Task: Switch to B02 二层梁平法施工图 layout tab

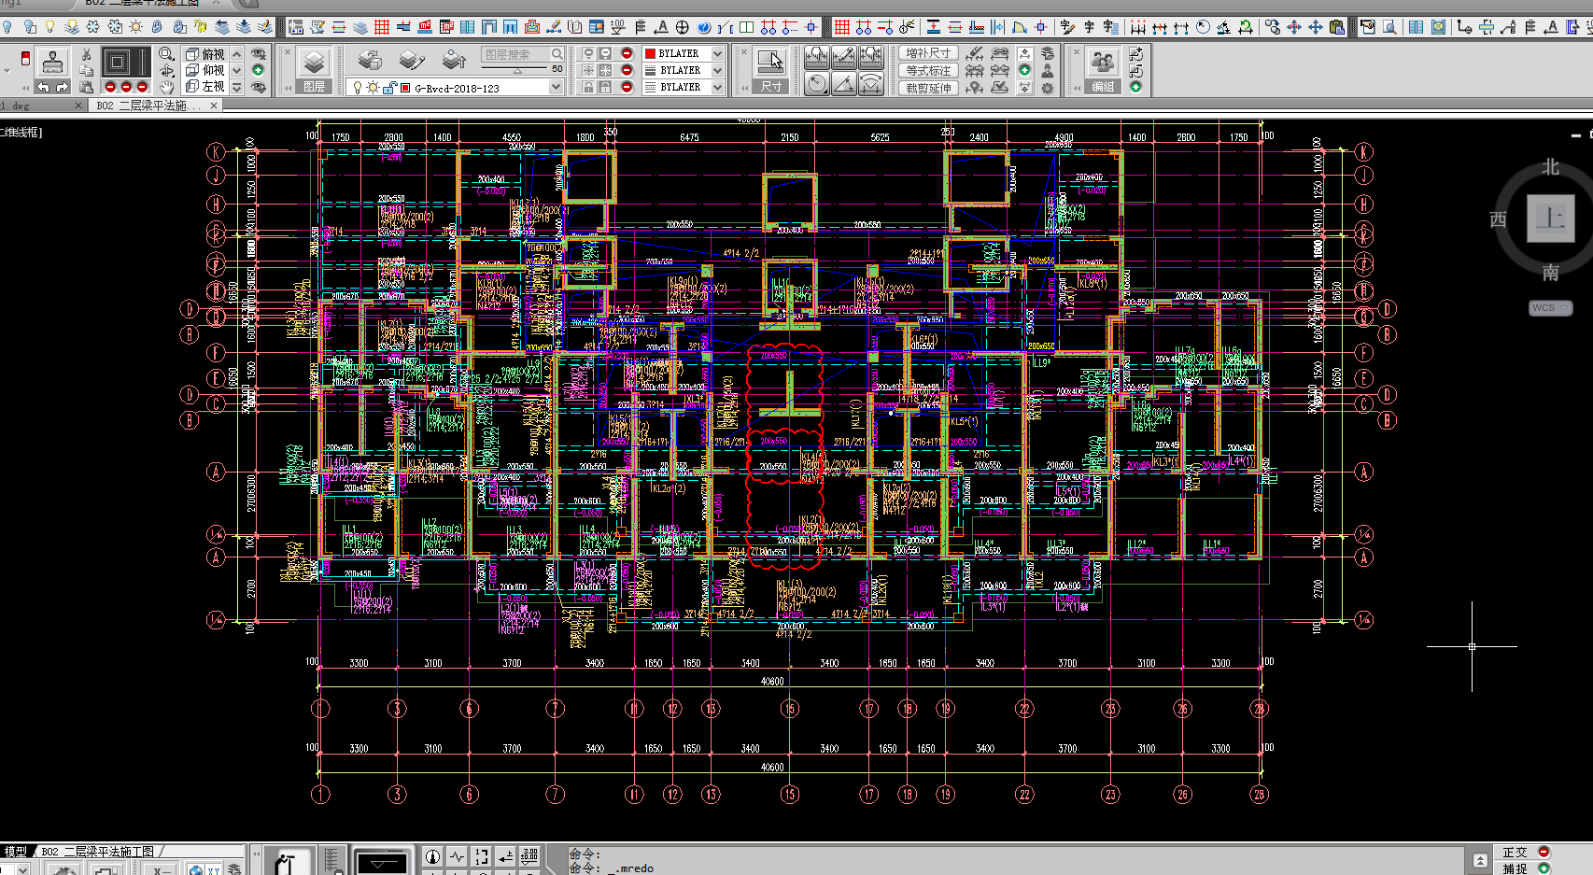Action: point(98,852)
